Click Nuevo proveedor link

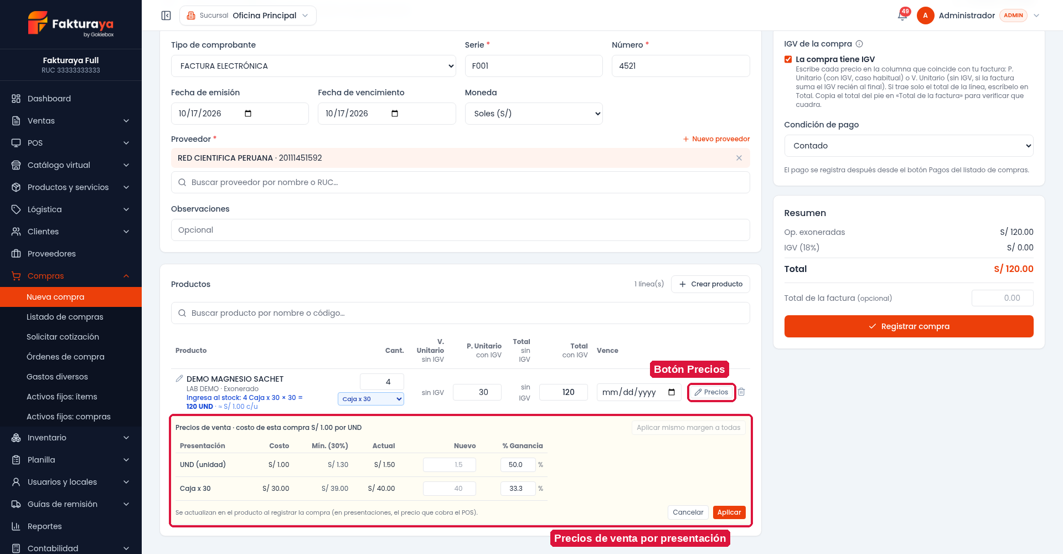tap(716, 139)
